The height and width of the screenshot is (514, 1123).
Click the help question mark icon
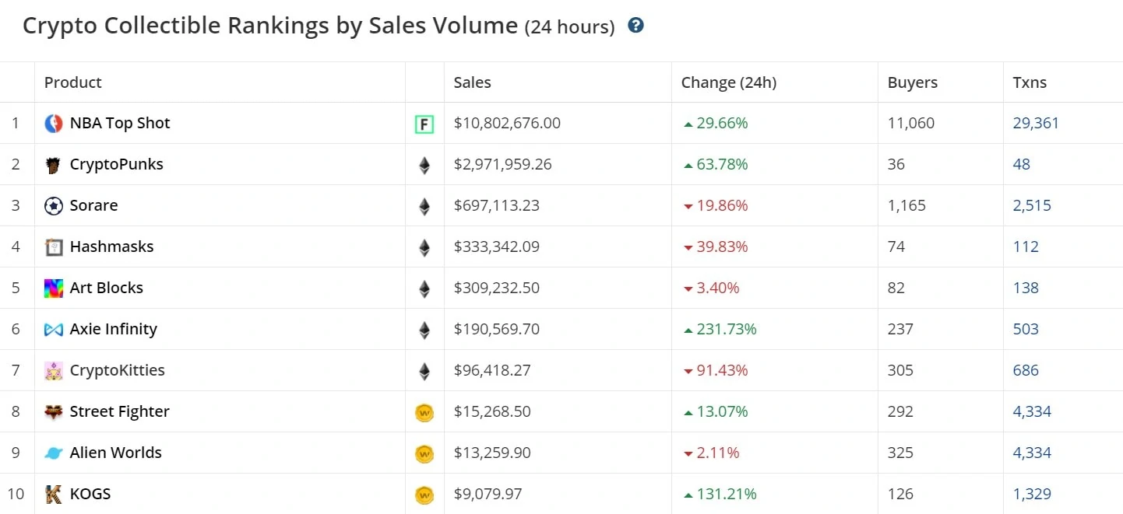click(x=635, y=26)
